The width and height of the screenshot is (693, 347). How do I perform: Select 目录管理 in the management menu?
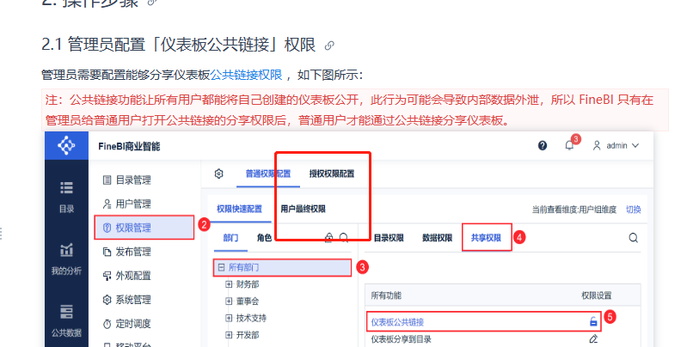(133, 180)
